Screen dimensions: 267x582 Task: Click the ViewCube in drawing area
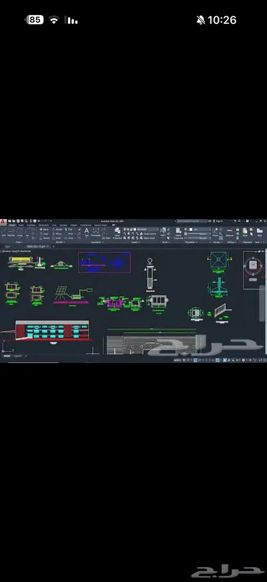(254, 264)
